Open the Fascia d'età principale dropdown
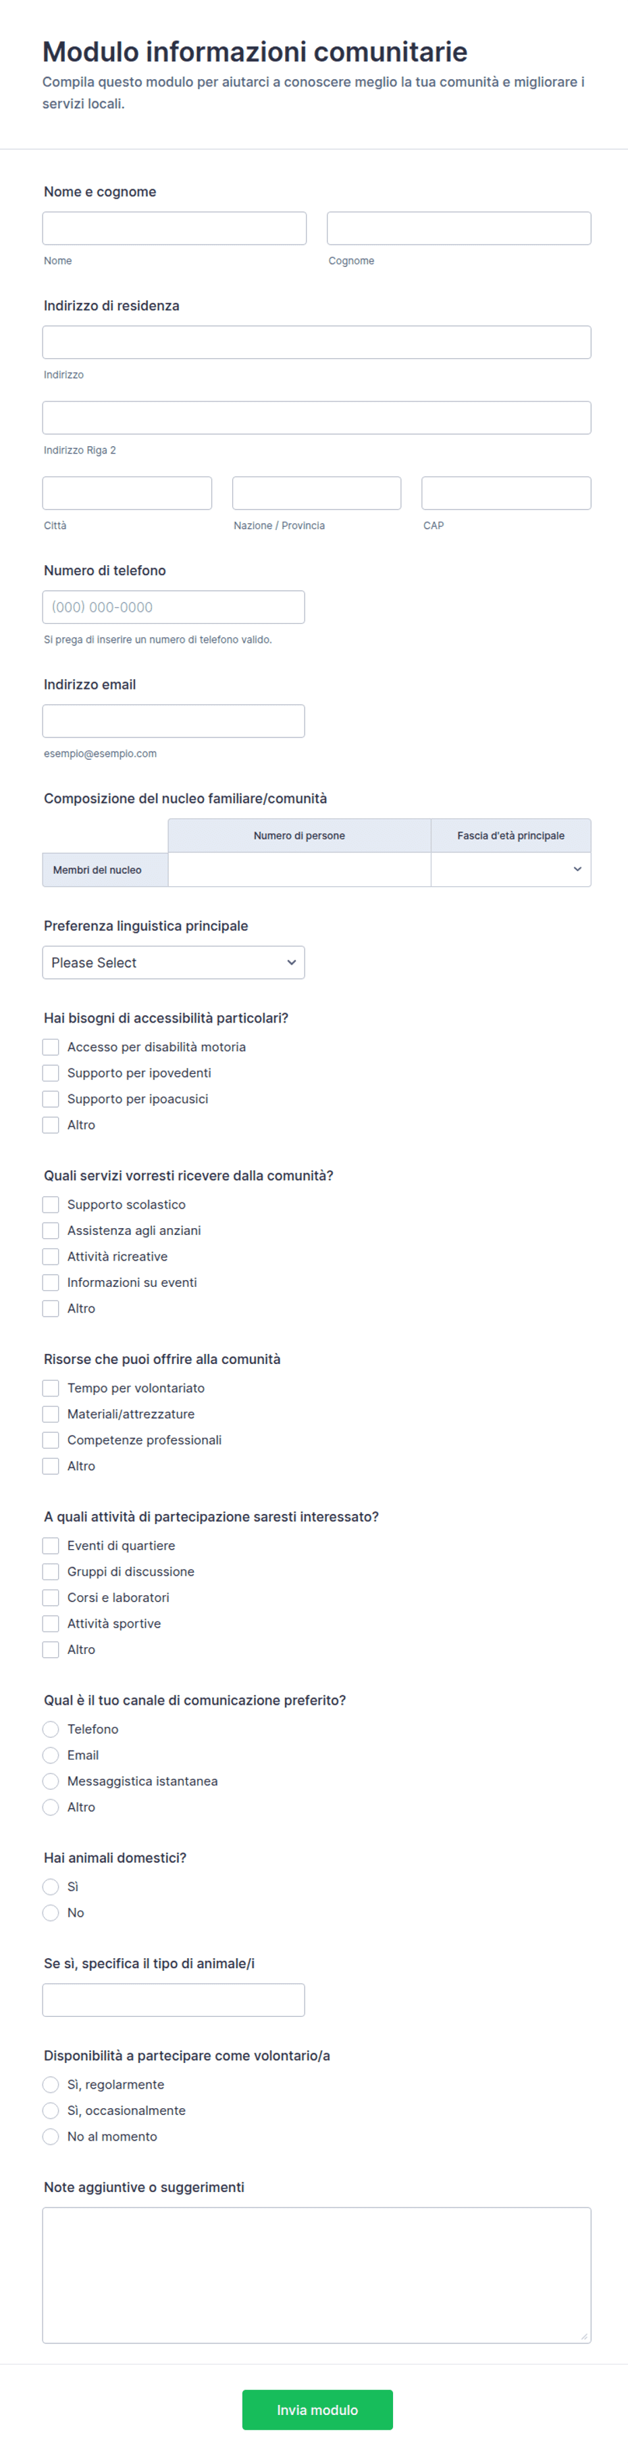The width and height of the screenshot is (628, 2463). (x=511, y=869)
